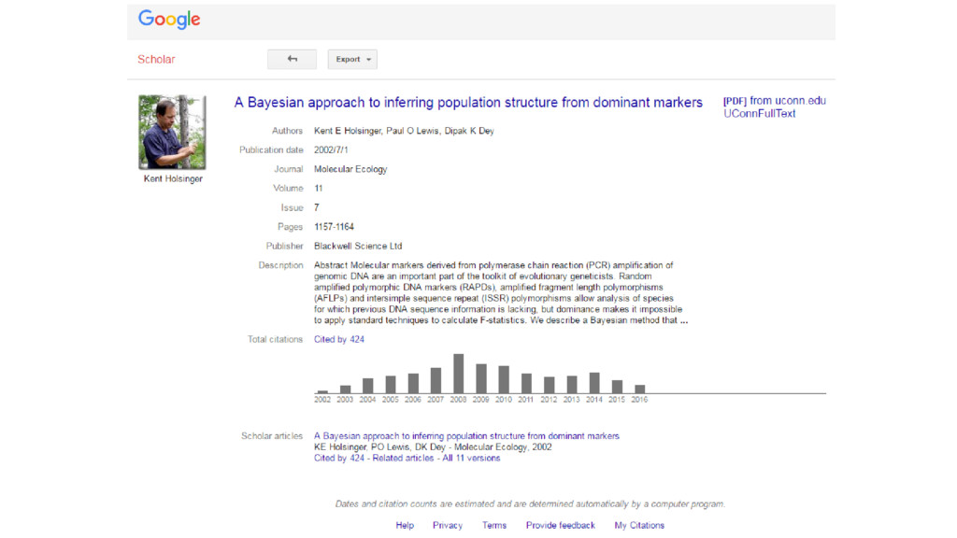Viewport: 957px width, 538px height.
Task: Click the back arrow button
Action: (292, 59)
